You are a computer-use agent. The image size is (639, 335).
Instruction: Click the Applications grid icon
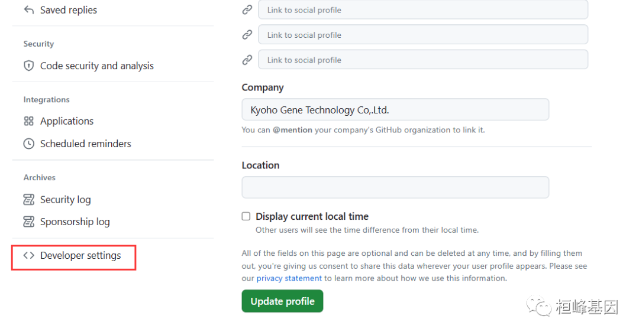tap(28, 121)
